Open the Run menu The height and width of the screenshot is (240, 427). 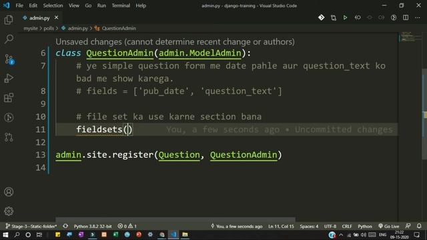pyautogui.click(x=101, y=5)
